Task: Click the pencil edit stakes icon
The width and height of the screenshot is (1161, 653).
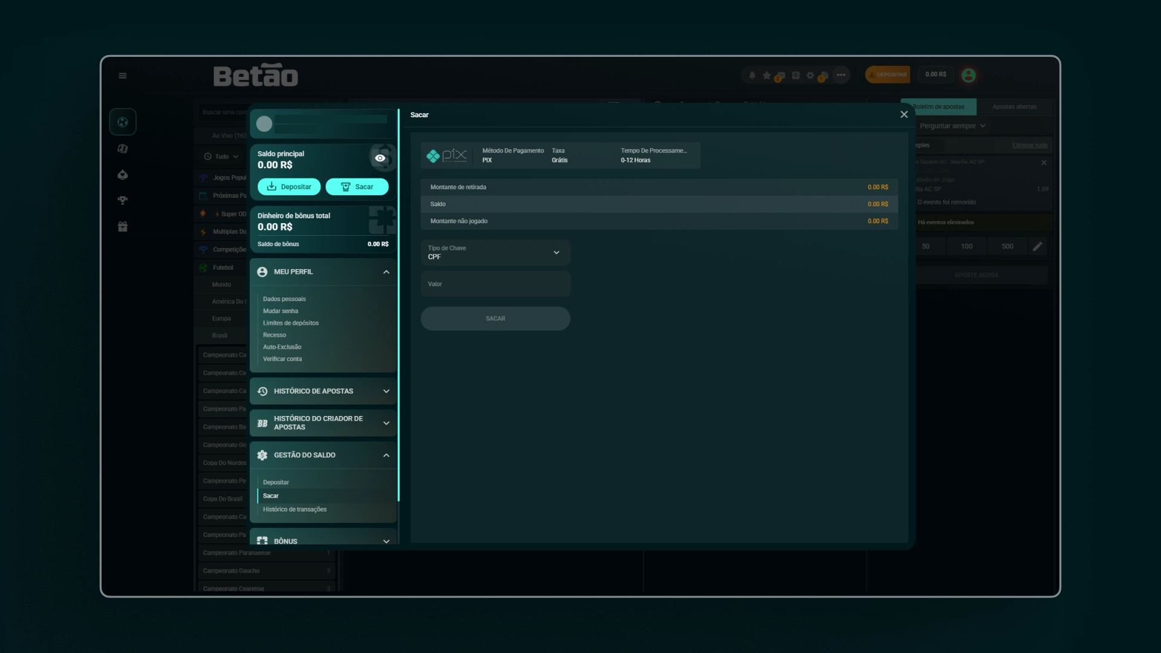Action: (1038, 246)
